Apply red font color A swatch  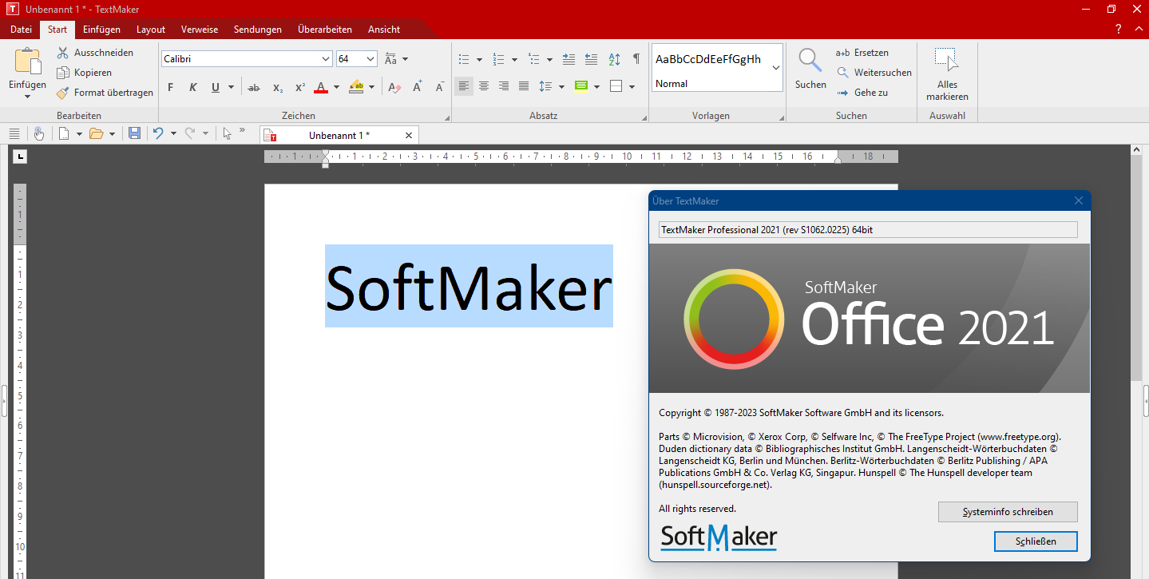pyautogui.click(x=321, y=87)
